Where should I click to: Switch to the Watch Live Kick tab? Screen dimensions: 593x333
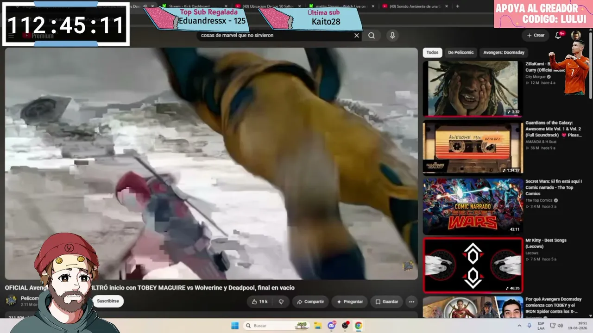tap(341, 6)
